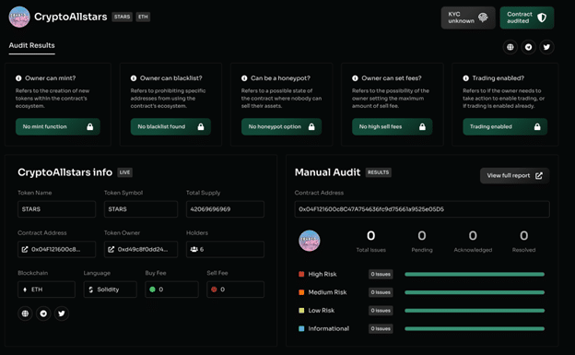The width and height of the screenshot is (575, 355).
Task: Click the CryptoAllstars logo avatar in header
Action: [19, 17]
